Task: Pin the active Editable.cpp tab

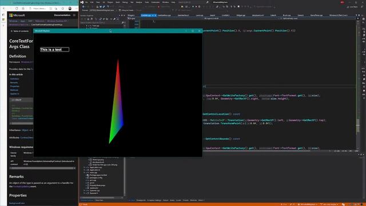Action: pos(153,15)
